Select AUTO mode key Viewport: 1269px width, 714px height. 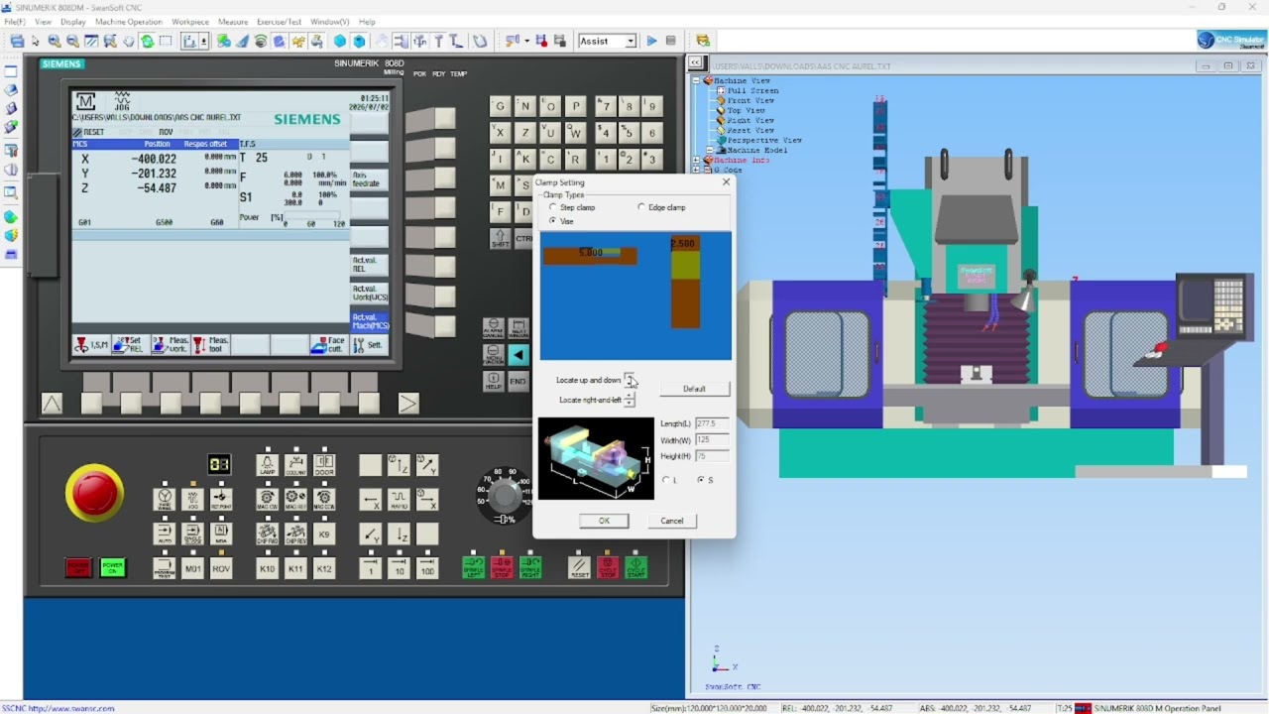[x=165, y=534]
